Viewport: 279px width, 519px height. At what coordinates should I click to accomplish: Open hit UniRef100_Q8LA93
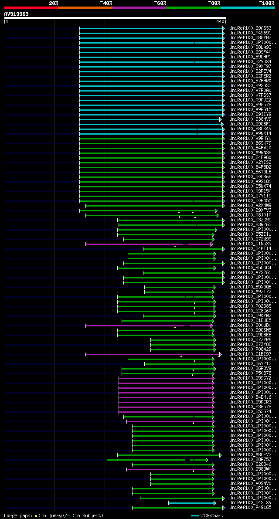250,47
